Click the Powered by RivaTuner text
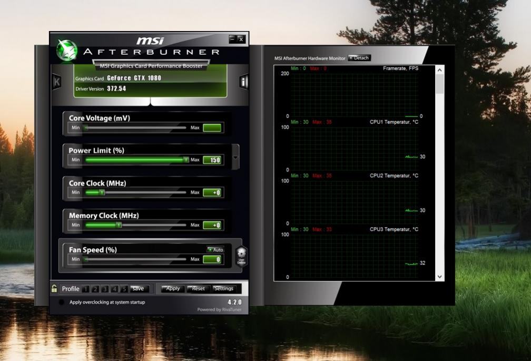This screenshot has height=361, width=531. pos(220,309)
